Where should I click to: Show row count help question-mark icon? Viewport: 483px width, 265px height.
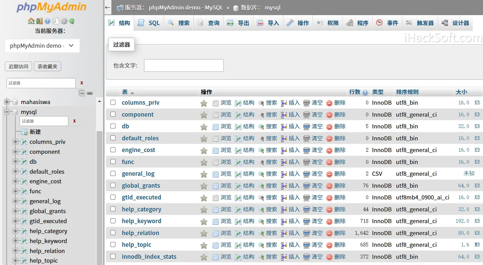point(365,93)
